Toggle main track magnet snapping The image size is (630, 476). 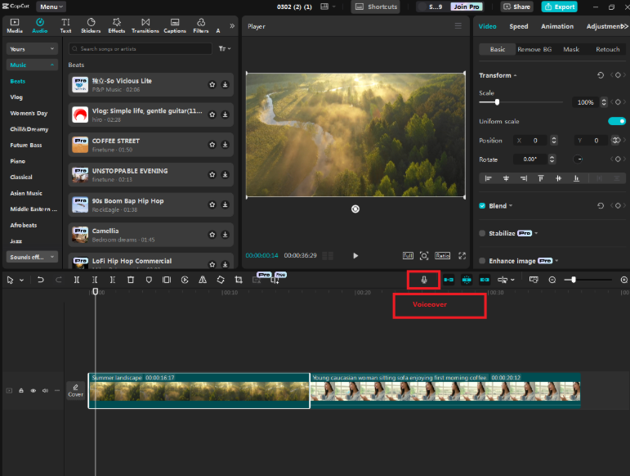449,280
